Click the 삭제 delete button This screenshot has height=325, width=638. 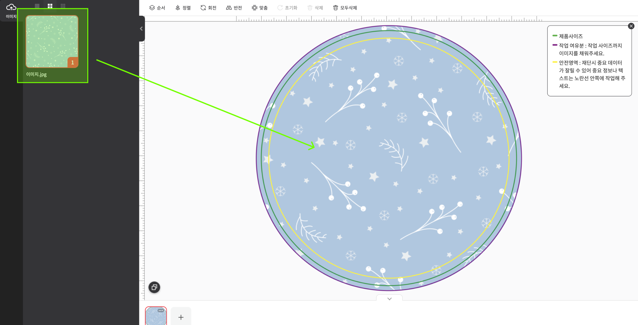click(x=315, y=8)
